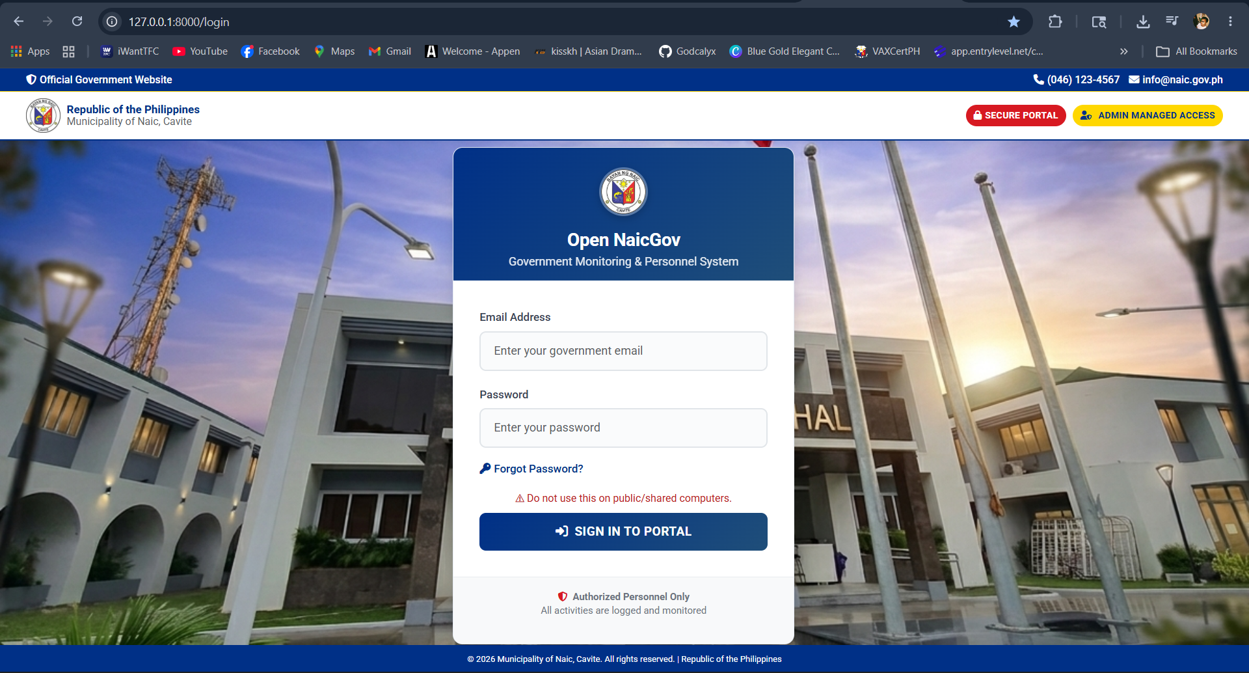Click the ADMIN MANAGED ACCESS badge
1249x673 pixels.
coord(1148,115)
